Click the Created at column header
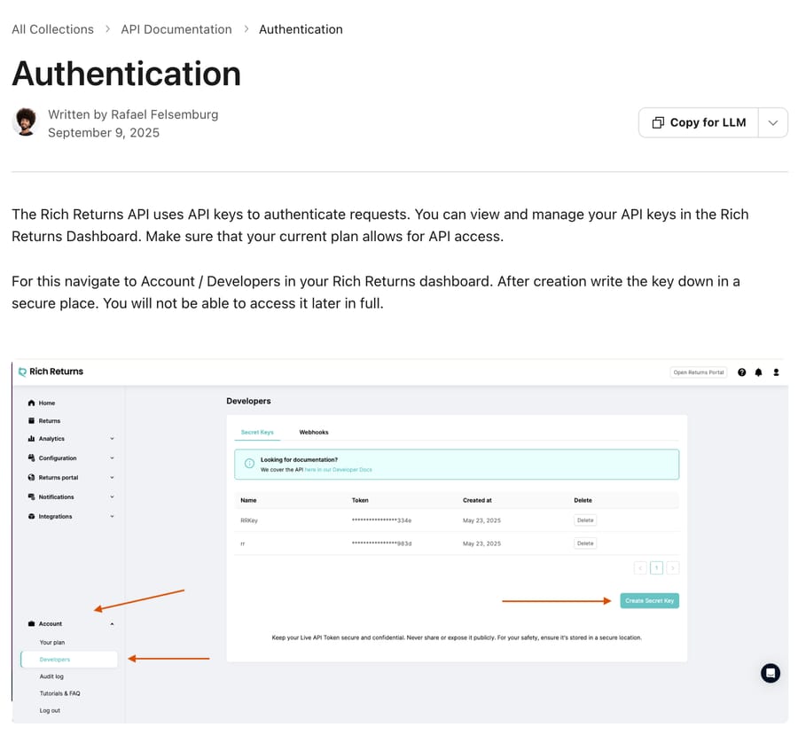 [x=477, y=500]
